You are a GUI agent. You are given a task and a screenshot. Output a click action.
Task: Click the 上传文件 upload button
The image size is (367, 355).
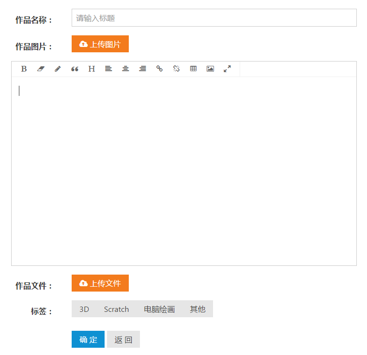pyautogui.click(x=100, y=283)
